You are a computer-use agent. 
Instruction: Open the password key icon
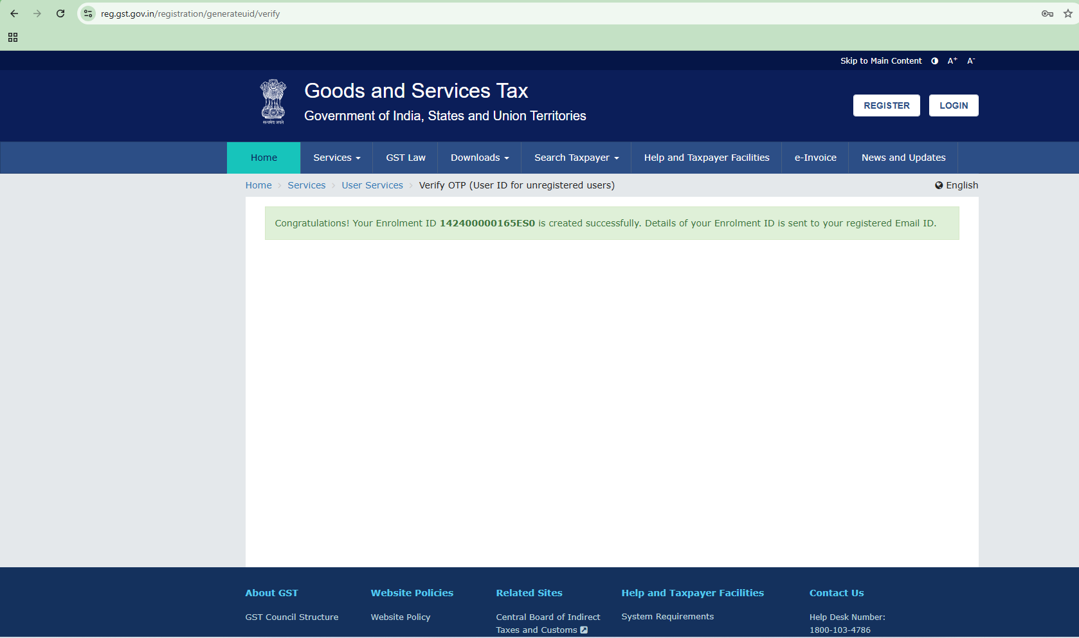[x=1047, y=14]
